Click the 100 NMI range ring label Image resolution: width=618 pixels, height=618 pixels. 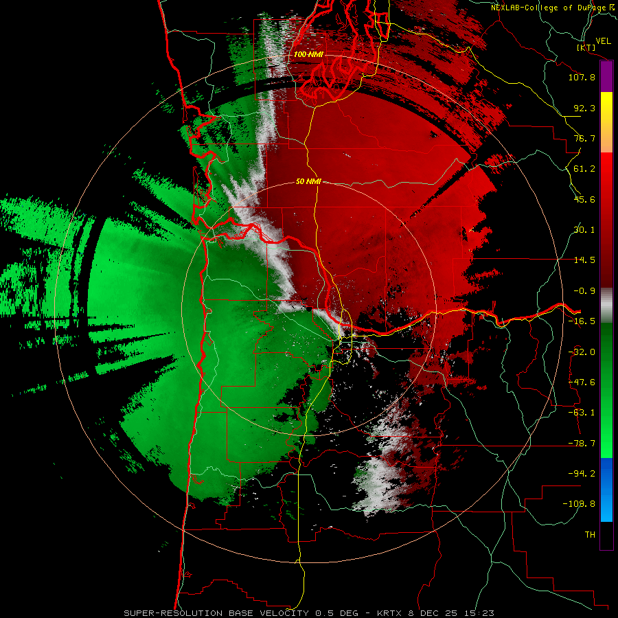(x=308, y=54)
